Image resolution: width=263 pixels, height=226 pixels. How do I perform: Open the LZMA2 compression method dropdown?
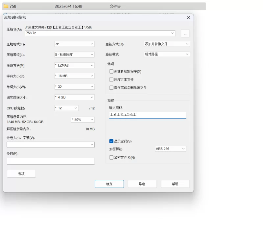click(74, 65)
